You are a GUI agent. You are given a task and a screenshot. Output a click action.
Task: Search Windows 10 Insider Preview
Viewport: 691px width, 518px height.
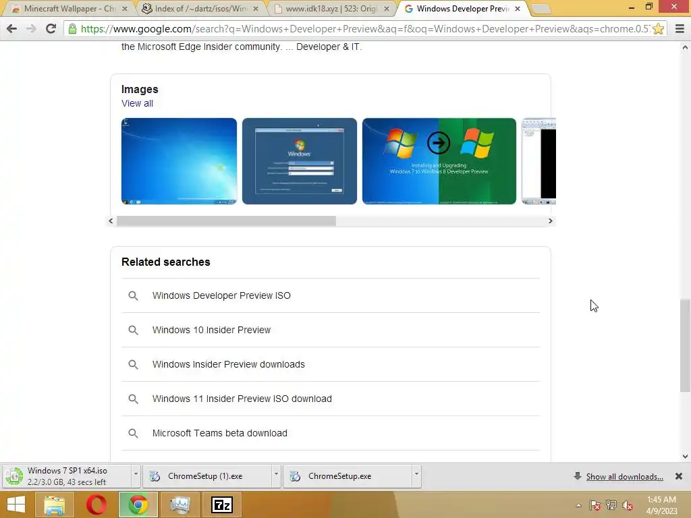(331, 330)
